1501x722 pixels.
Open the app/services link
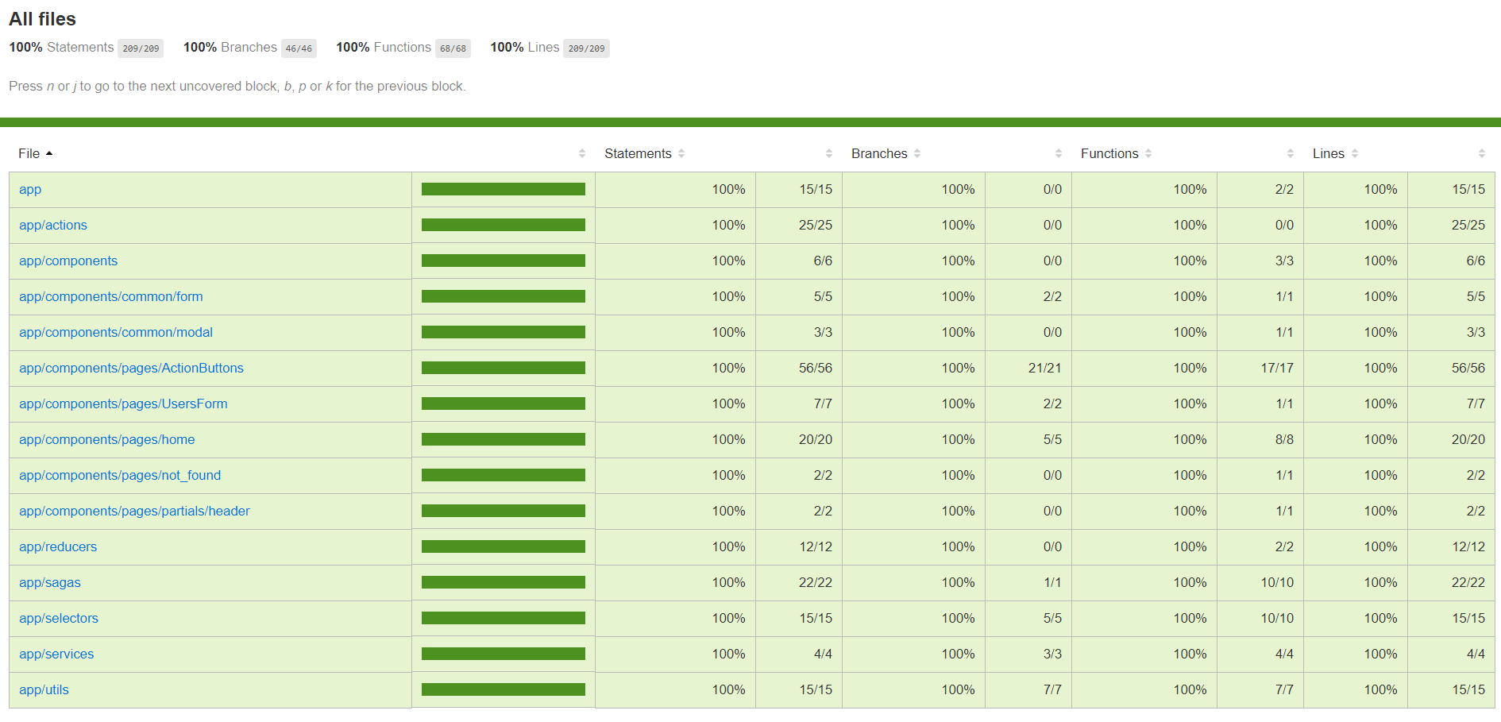(x=56, y=654)
